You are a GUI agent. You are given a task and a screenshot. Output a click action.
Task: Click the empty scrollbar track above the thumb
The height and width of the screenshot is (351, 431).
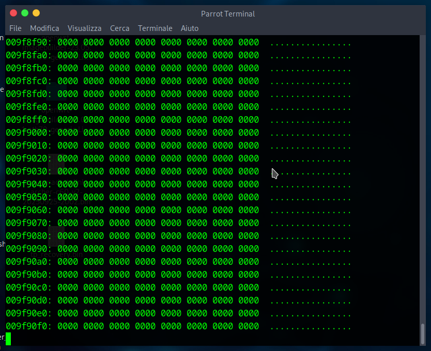pyautogui.click(x=423, y=181)
